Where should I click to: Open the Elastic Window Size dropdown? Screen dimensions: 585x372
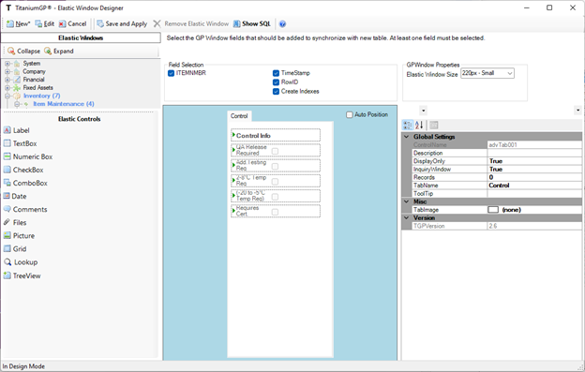(x=510, y=73)
